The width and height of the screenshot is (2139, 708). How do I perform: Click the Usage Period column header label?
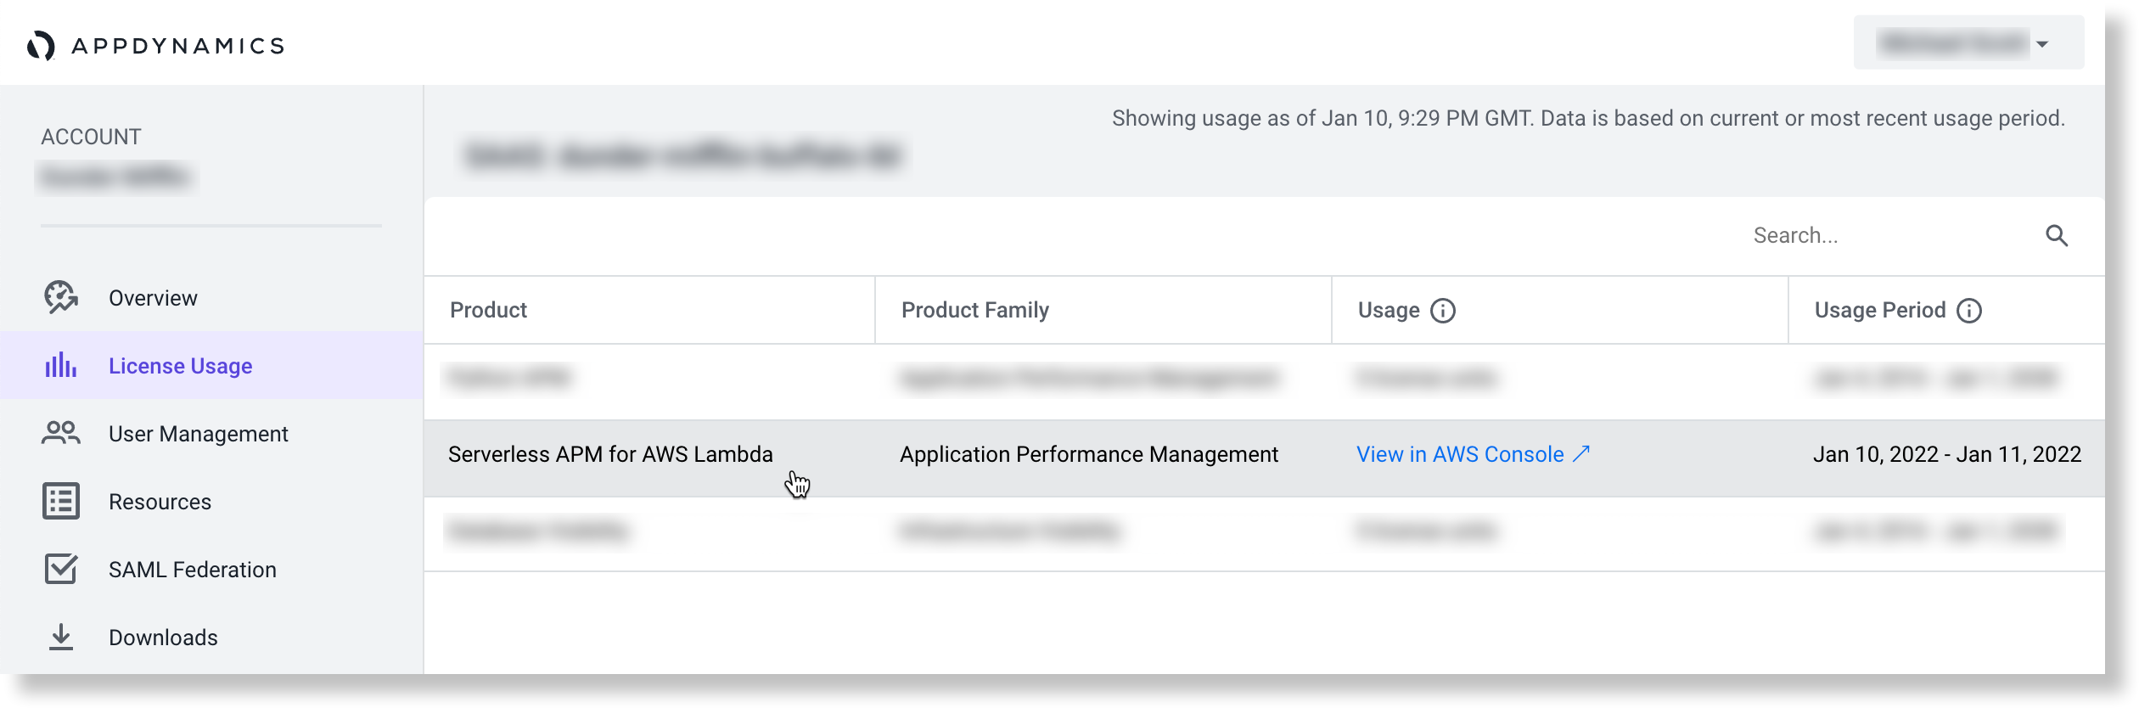(x=1880, y=310)
